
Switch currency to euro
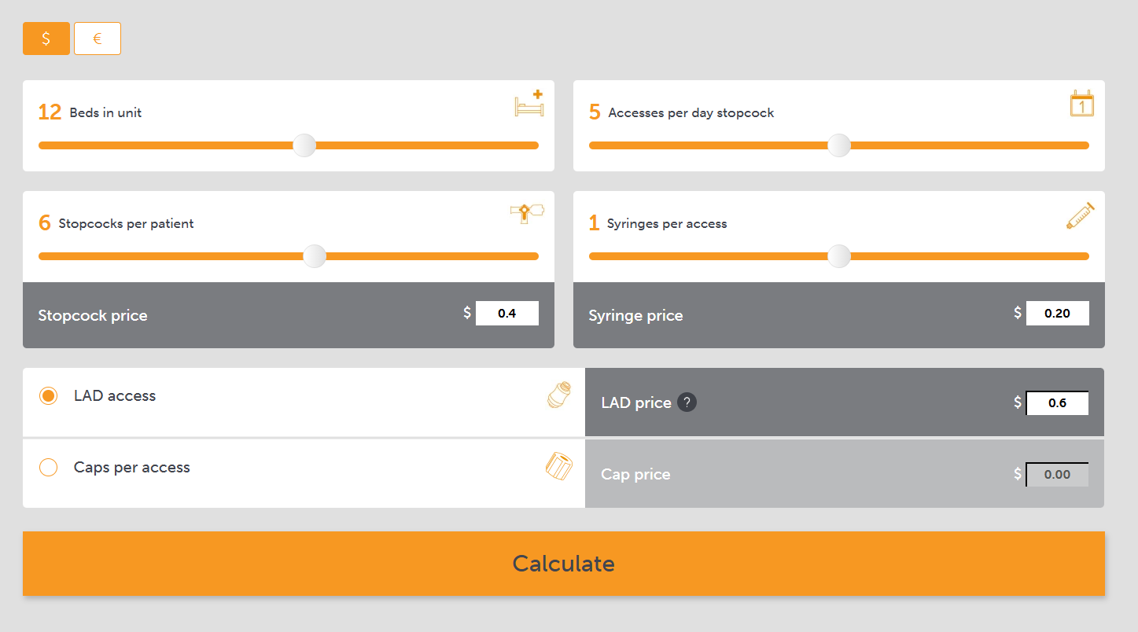(x=98, y=39)
